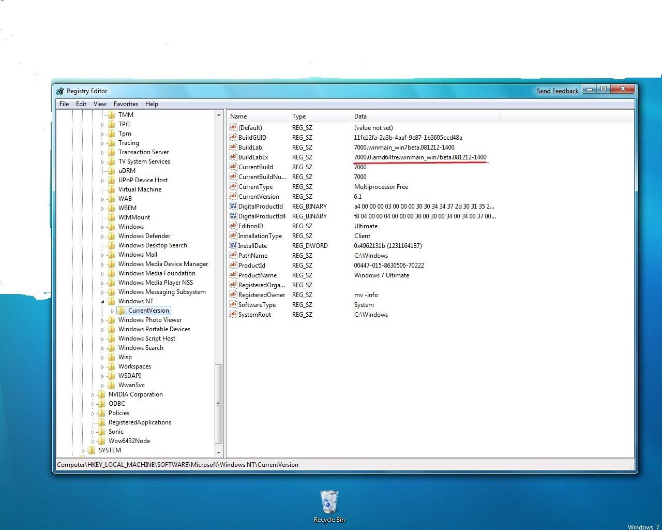Screen dimensions: 662x530
Task: Click the NVIDIA Corporation folder icon
Action: [101, 394]
